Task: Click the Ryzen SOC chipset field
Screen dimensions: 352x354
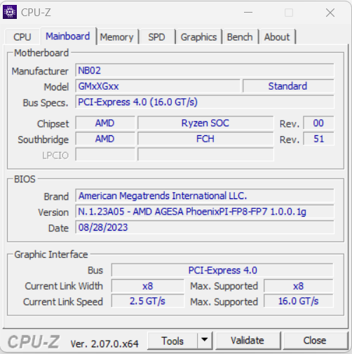Action: 205,123
